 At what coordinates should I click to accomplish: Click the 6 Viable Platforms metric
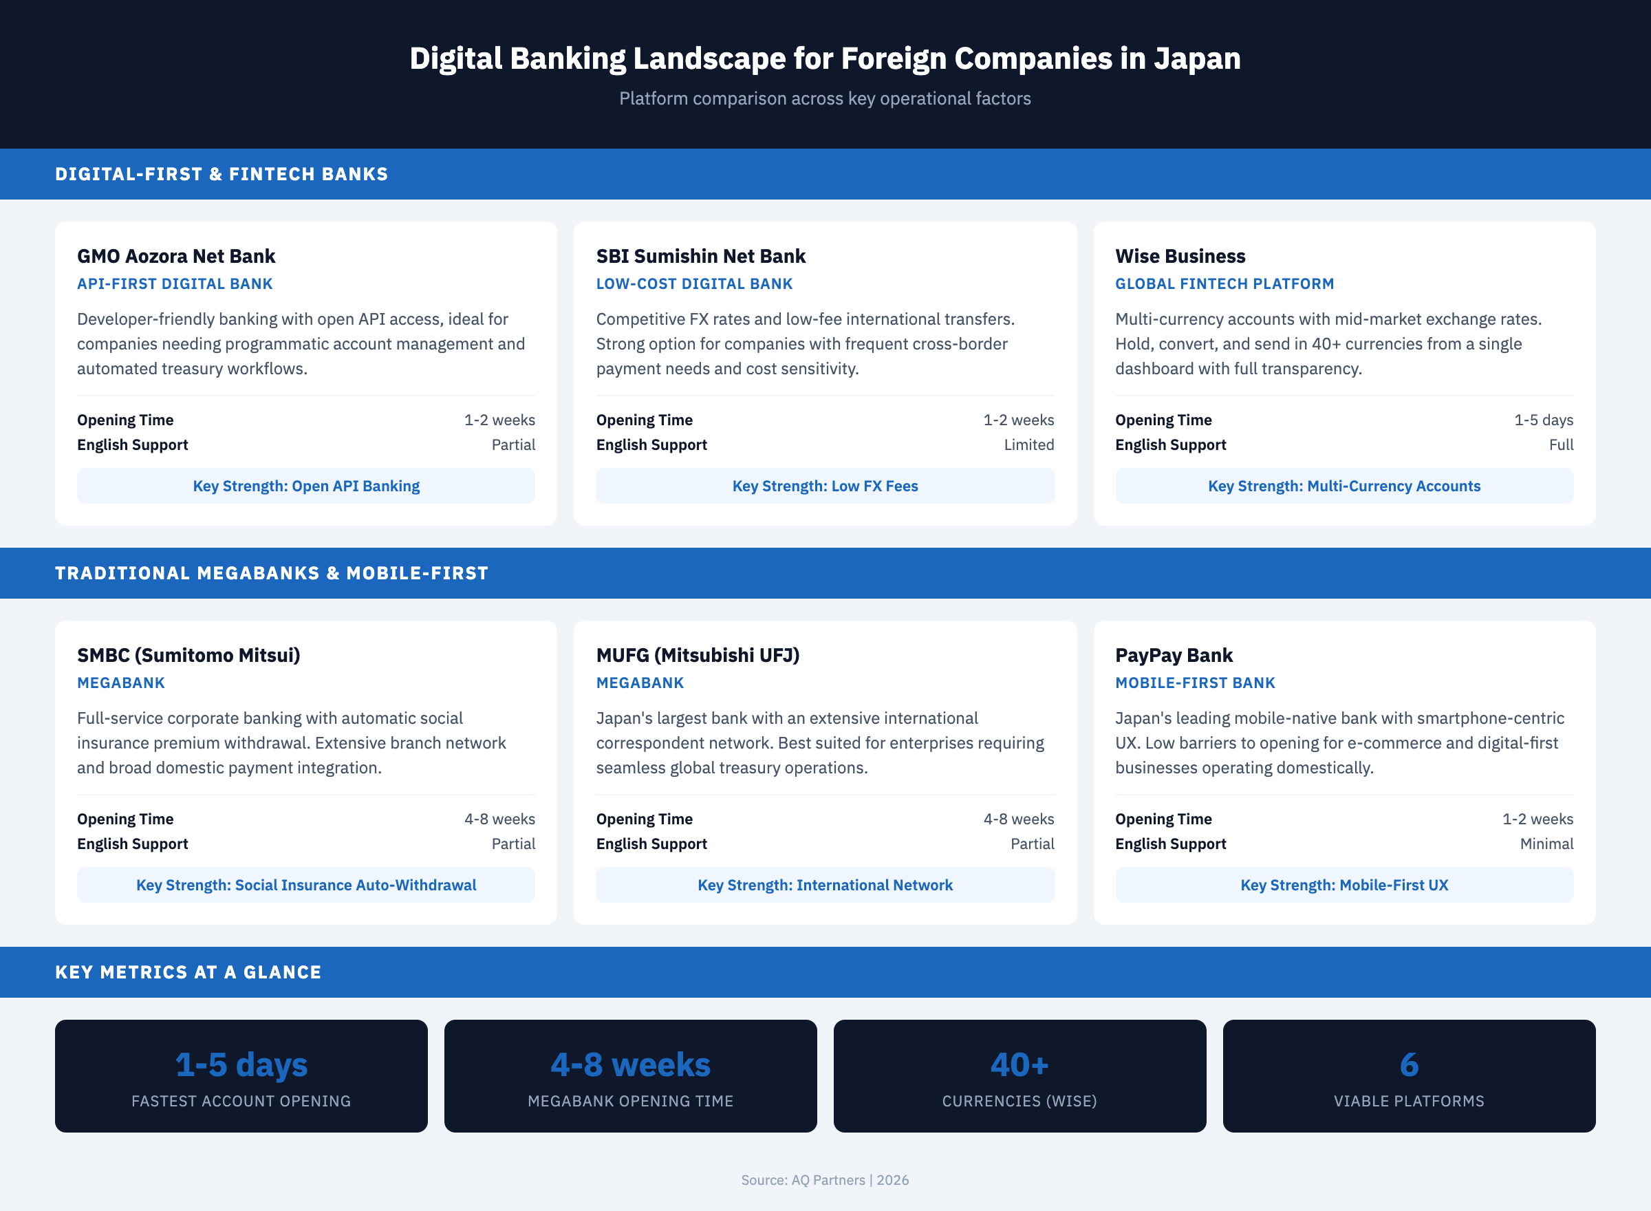(1408, 1076)
